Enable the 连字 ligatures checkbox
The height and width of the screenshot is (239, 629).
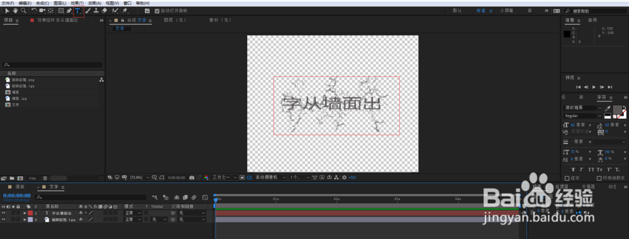tap(567, 178)
